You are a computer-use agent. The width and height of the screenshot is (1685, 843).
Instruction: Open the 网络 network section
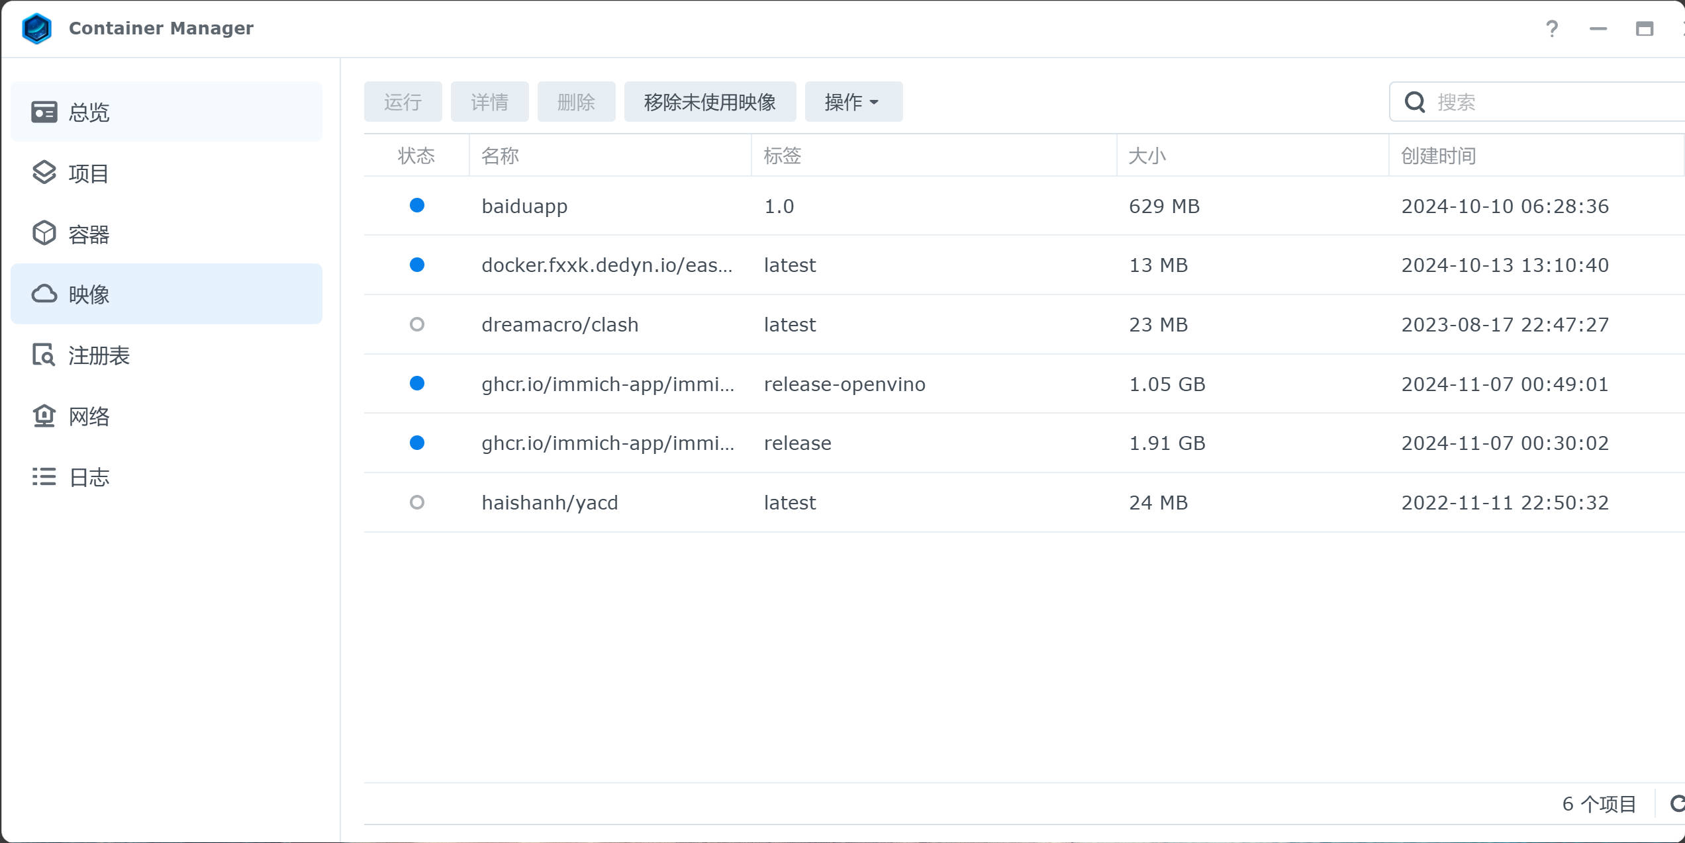coord(88,416)
